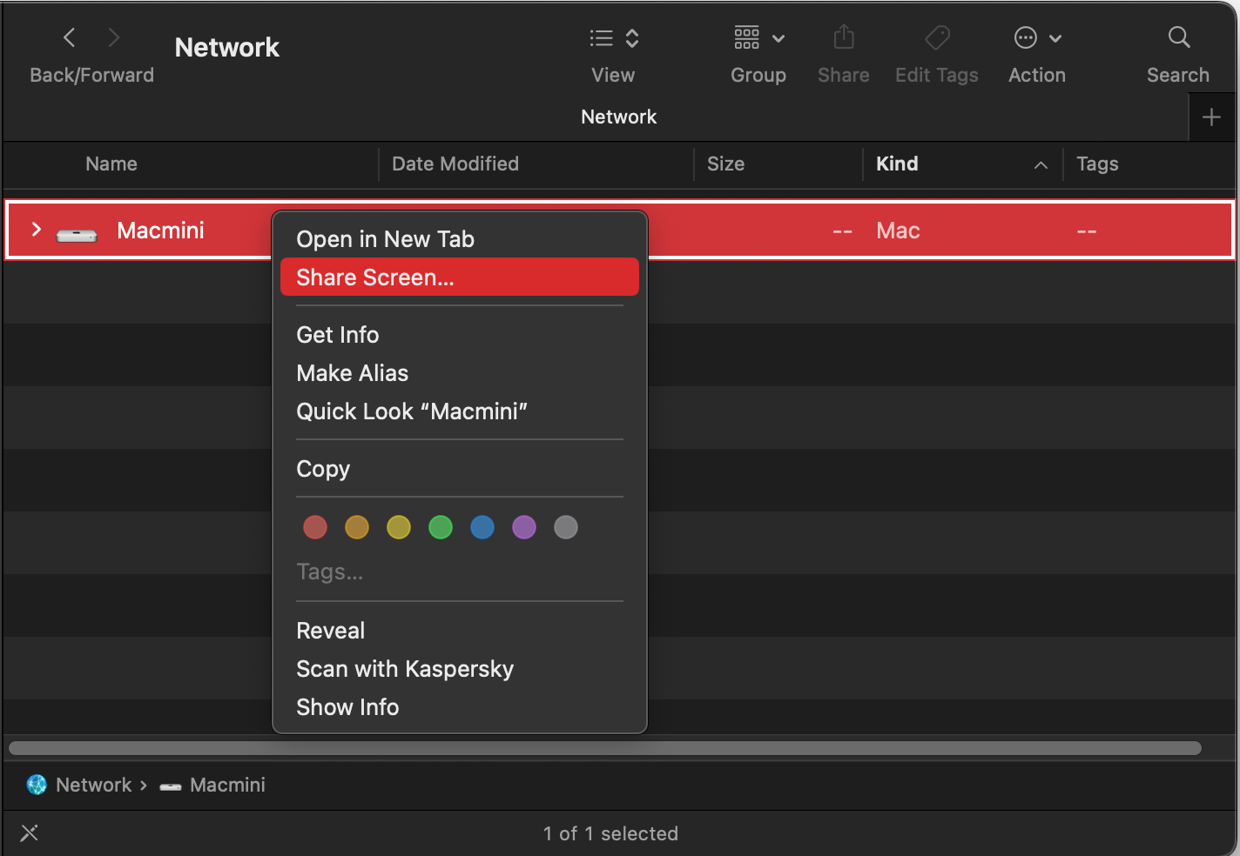This screenshot has width=1240, height=856.
Task: Open the Action menu dropdown
Action: click(1037, 38)
